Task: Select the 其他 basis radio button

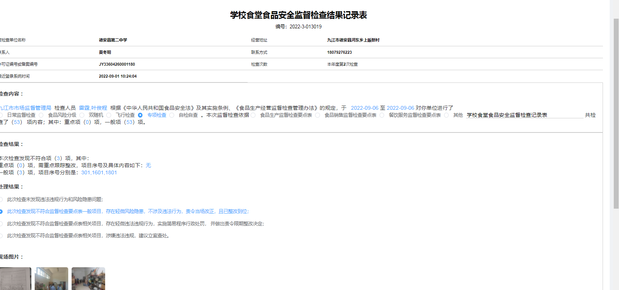Action: click(446, 115)
